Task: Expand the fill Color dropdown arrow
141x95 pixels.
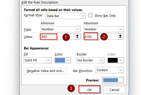Action: (68, 60)
